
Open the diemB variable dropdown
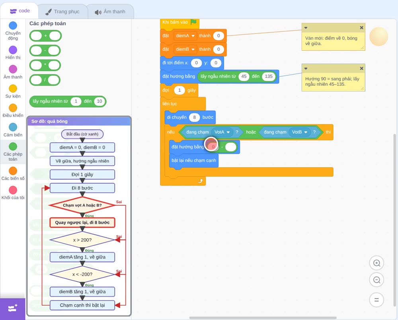tap(185, 49)
